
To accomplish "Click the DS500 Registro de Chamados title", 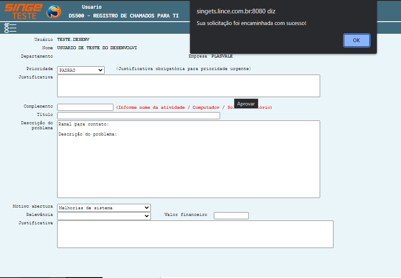I will point(124,15).
